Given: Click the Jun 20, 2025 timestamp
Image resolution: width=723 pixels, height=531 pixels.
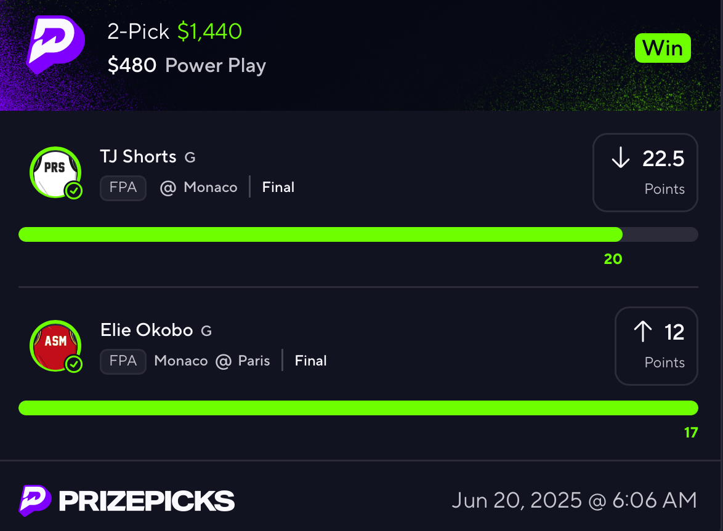Looking at the screenshot, I should pyautogui.click(x=575, y=501).
